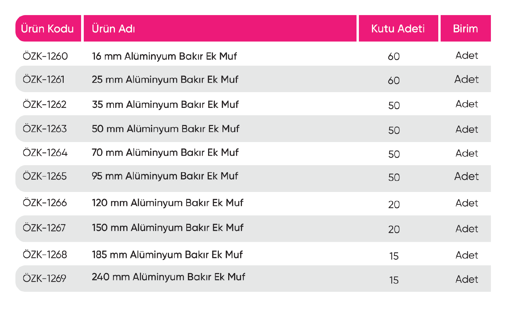This screenshot has height=332, width=511.
Task: Click the Birim column header
Action: (465, 29)
